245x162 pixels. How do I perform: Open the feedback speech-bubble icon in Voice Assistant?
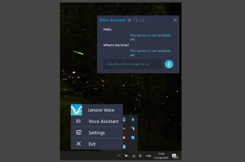click(142, 20)
